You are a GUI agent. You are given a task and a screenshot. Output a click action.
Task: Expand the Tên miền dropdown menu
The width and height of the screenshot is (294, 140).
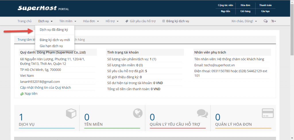click(68, 21)
